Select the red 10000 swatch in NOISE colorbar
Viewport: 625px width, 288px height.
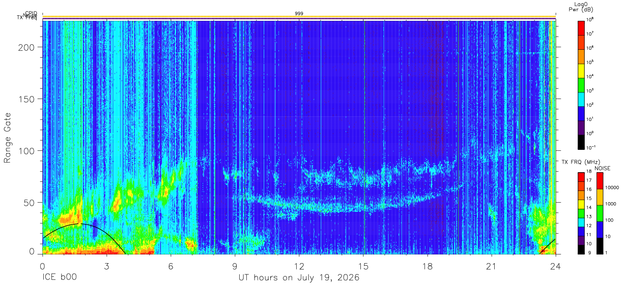tap(600, 181)
